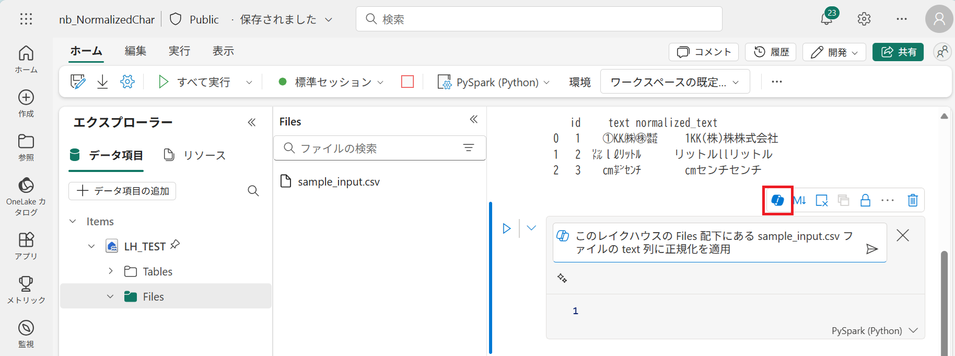The image size is (955, 356).
Task: Convert cell to Markdown via M↓ icon
Action: click(x=799, y=200)
